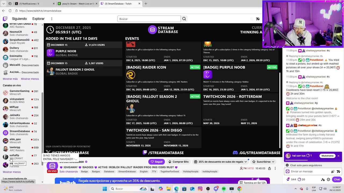The height and width of the screenshot is (193, 344).
Task: Expand the Suscribirse dropdown
Action: 263,162
